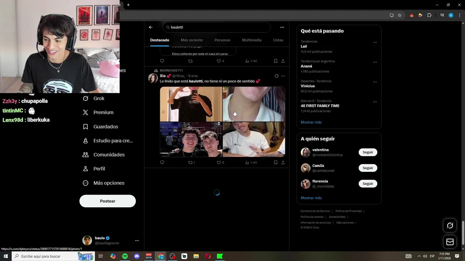Open Chrome extensions puzzle icon
465x261 pixels.
click(x=429, y=15)
